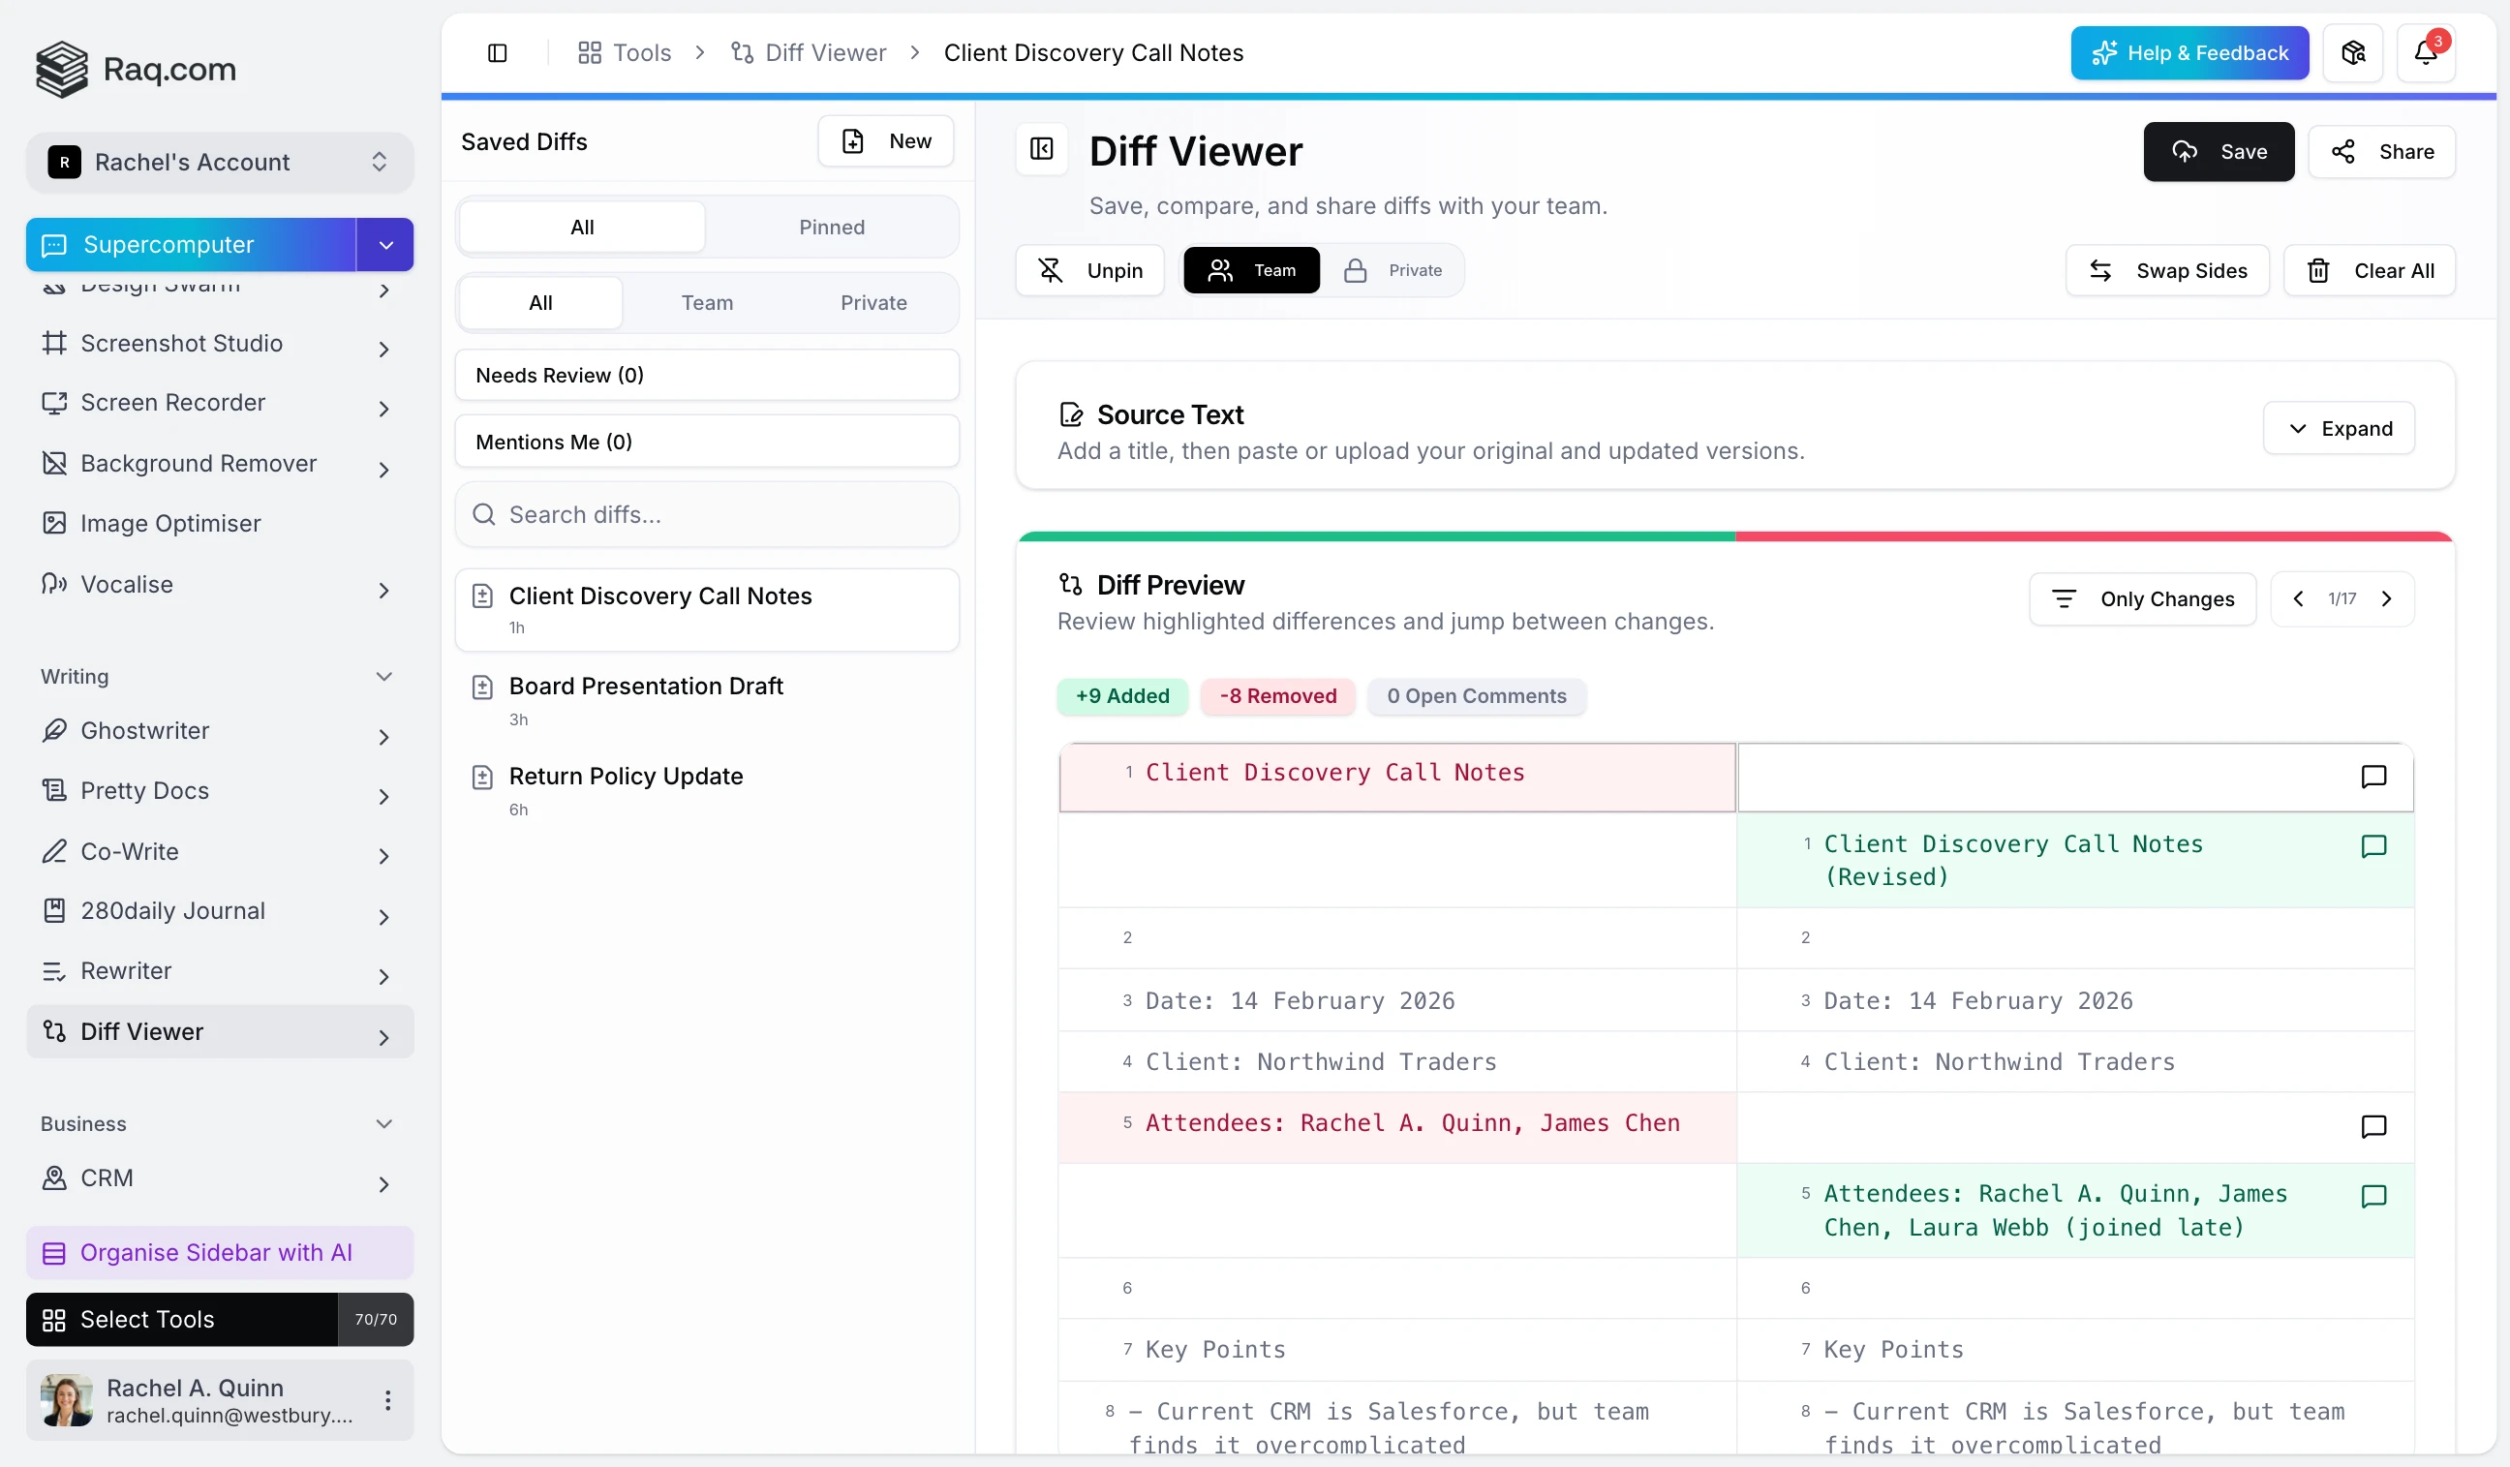
Task: Switch to the Pinned tab
Action: coord(831,228)
